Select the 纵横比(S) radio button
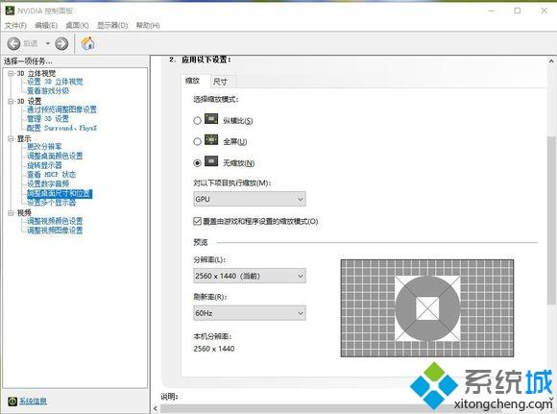The width and height of the screenshot is (557, 414). point(197,121)
